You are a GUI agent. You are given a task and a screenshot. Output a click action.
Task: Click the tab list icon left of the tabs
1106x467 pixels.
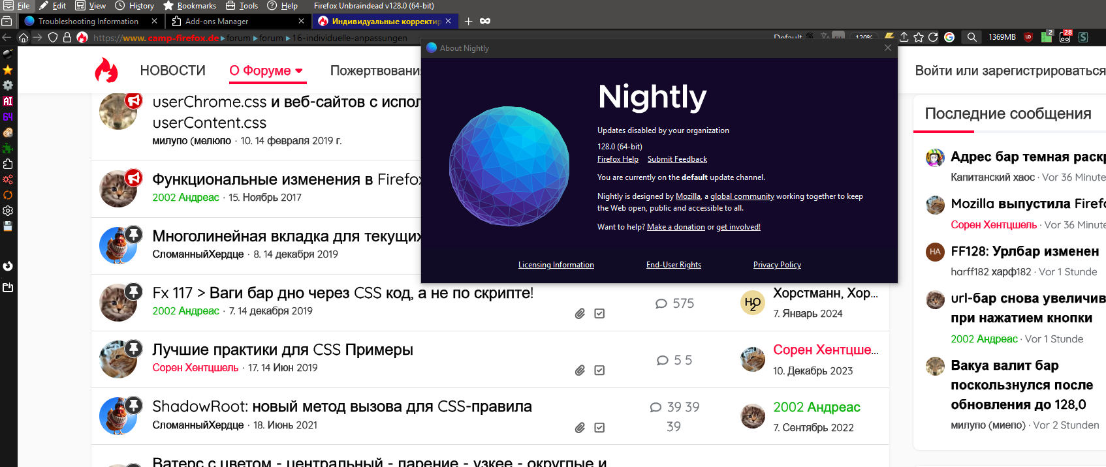coord(7,22)
